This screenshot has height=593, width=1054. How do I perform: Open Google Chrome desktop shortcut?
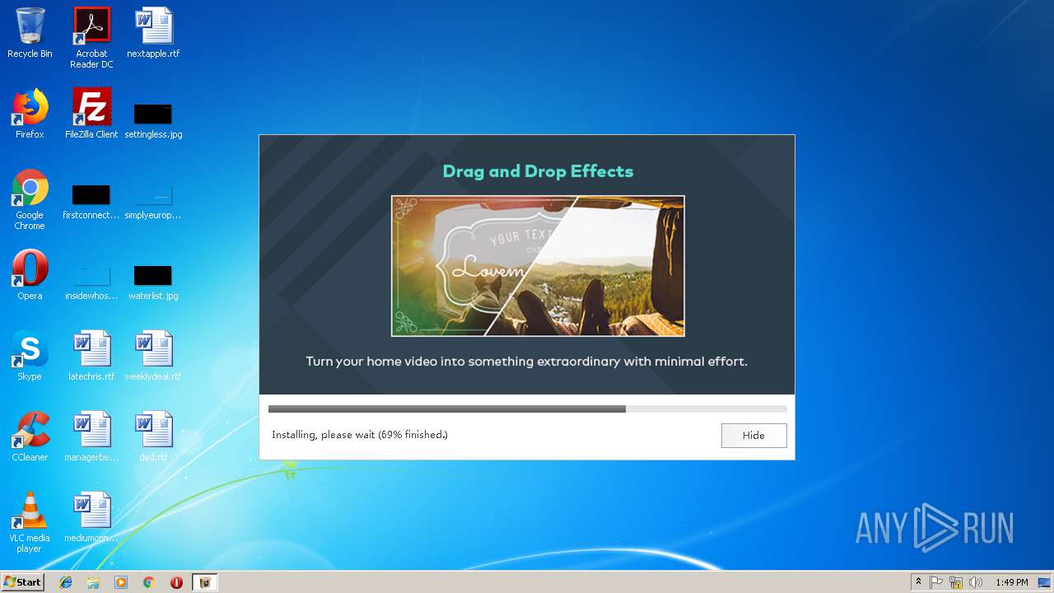[30, 199]
